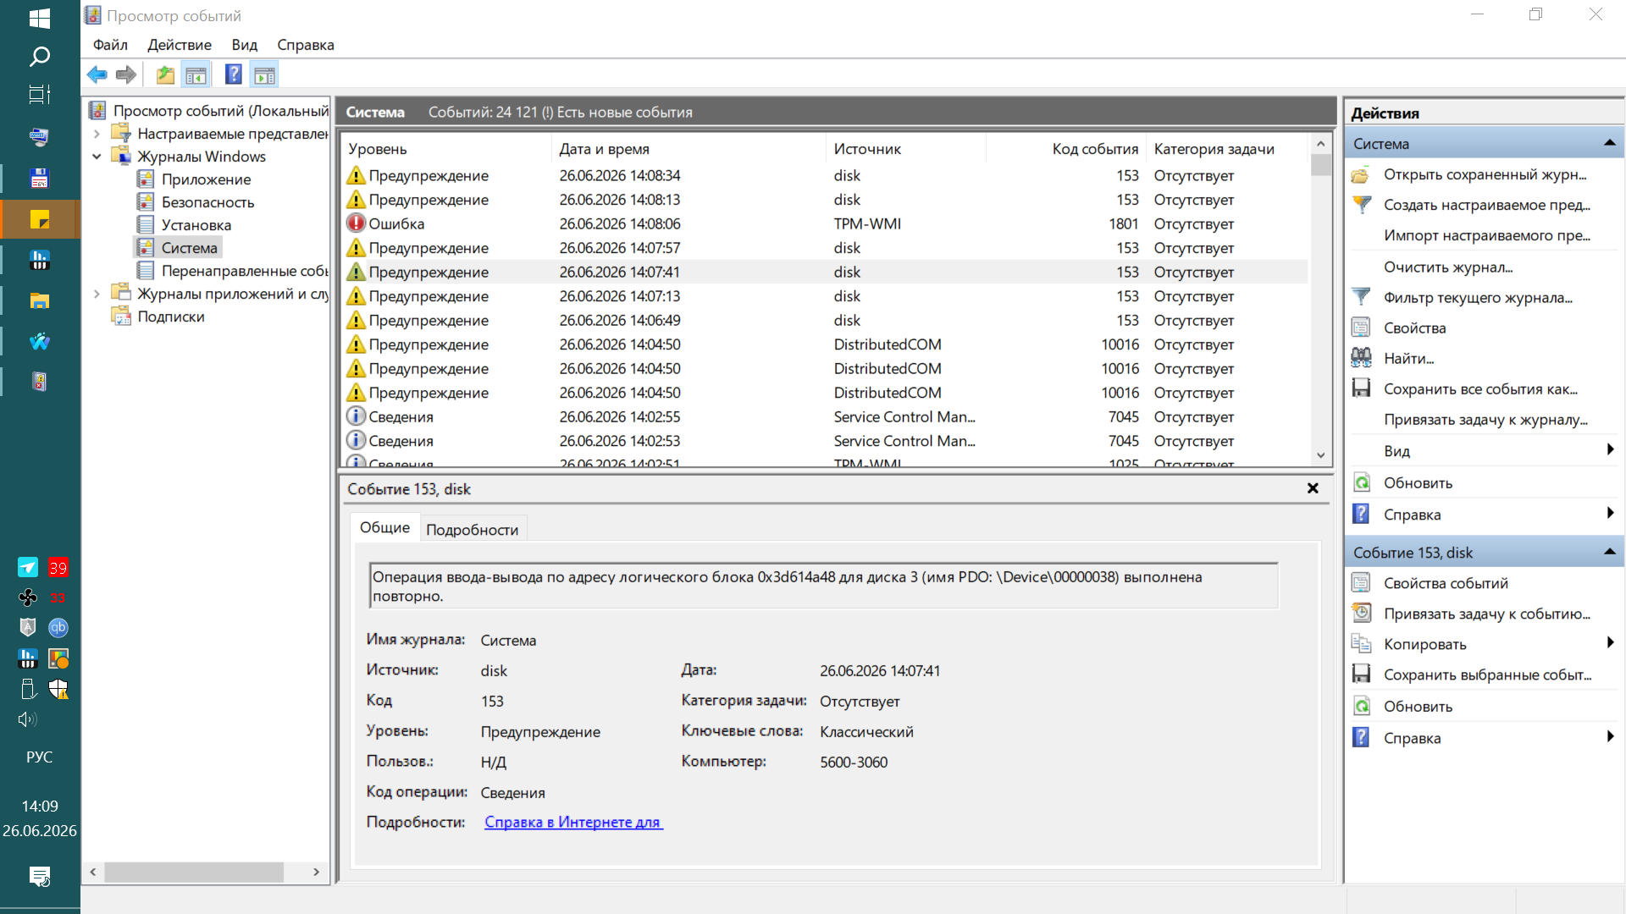The width and height of the screenshot is (1626, 914).
Task: Click the blue Help question mark toolbar icon
Action: (234, 75)
